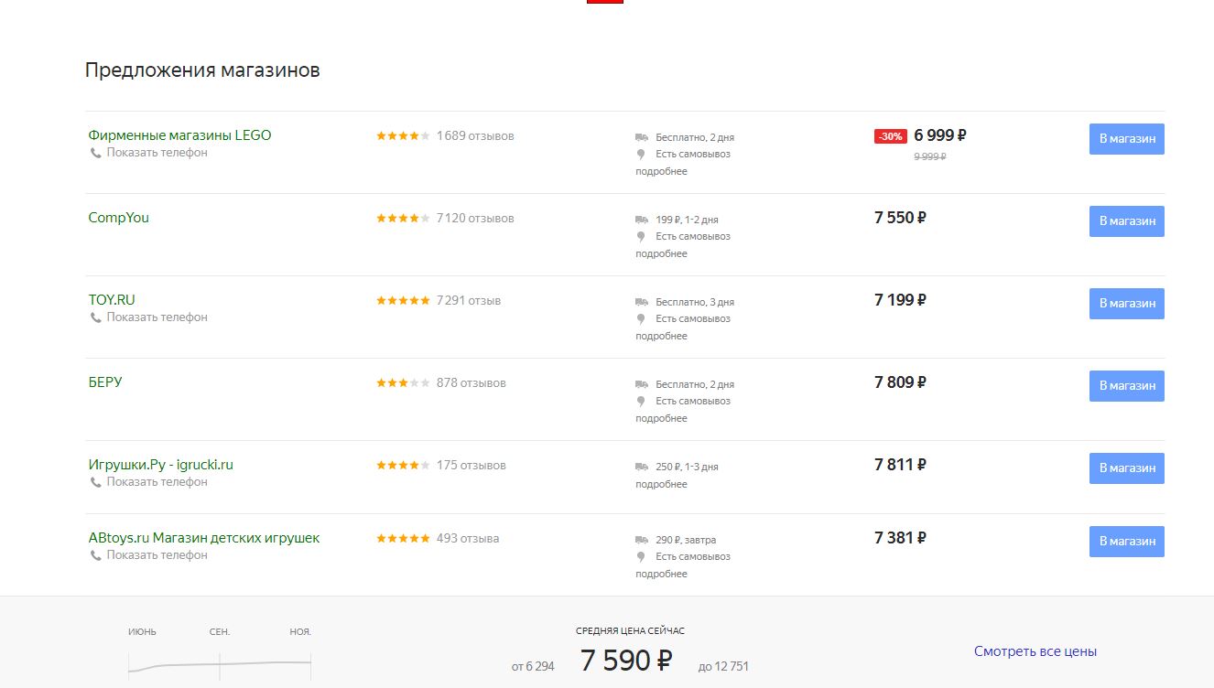
Task: Show phone for ABtoys.ru store
Action: click(x=157, y=554)
